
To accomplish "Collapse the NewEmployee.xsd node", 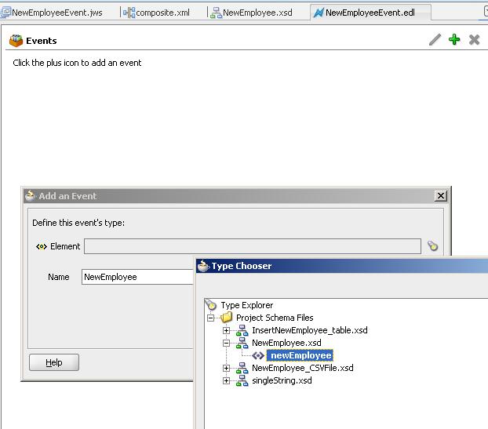I will click(226, 344).
